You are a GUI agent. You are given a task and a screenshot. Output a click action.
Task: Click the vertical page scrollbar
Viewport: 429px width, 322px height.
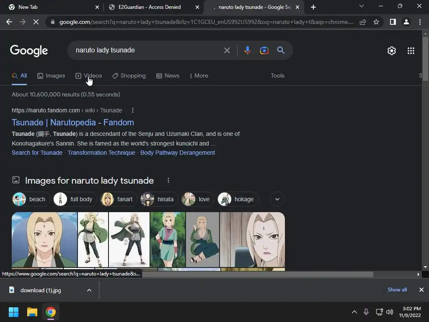(x=425, y=58)
